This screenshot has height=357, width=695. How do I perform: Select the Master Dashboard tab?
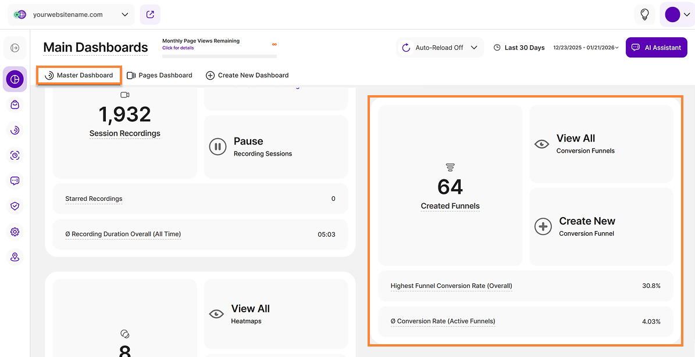79,75
